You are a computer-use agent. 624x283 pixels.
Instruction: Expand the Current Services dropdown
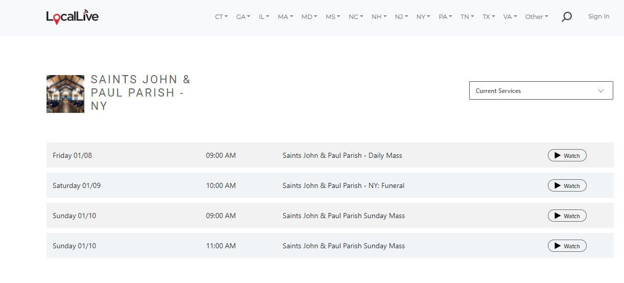[541, 90]
